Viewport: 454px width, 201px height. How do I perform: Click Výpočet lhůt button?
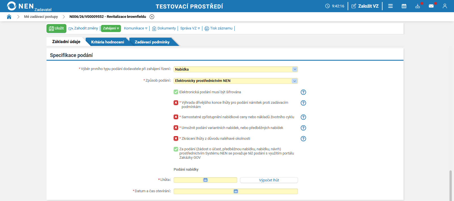(269, 180)
